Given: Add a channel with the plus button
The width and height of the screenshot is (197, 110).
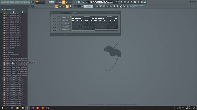Looking at the screenshot, I should [65, 35].
